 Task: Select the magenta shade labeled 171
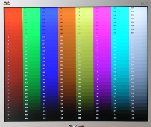102,47
